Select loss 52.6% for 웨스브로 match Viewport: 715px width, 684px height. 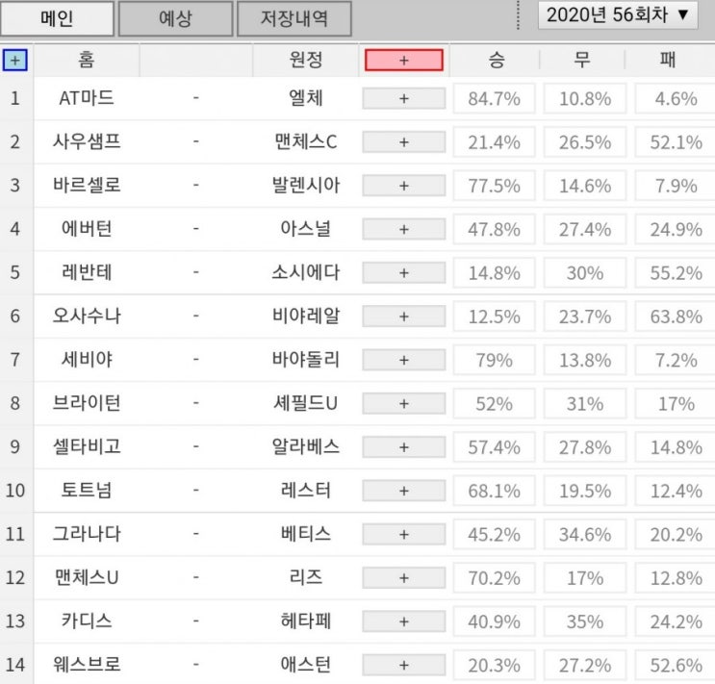[676, 666]
